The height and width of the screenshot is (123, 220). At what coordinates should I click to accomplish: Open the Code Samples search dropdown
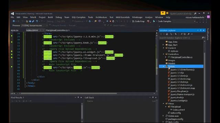[195, 21]
